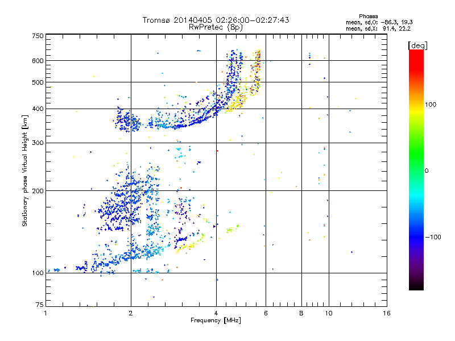Click the y-axis tick label '200'
This screenshot has height=341, width=455.
[38, 191]
